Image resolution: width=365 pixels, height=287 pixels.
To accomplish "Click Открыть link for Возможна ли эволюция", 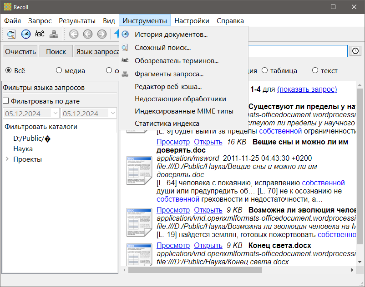I will (208, 210).
